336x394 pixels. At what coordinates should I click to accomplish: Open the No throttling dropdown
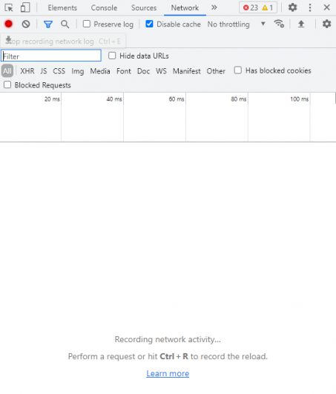237,24
